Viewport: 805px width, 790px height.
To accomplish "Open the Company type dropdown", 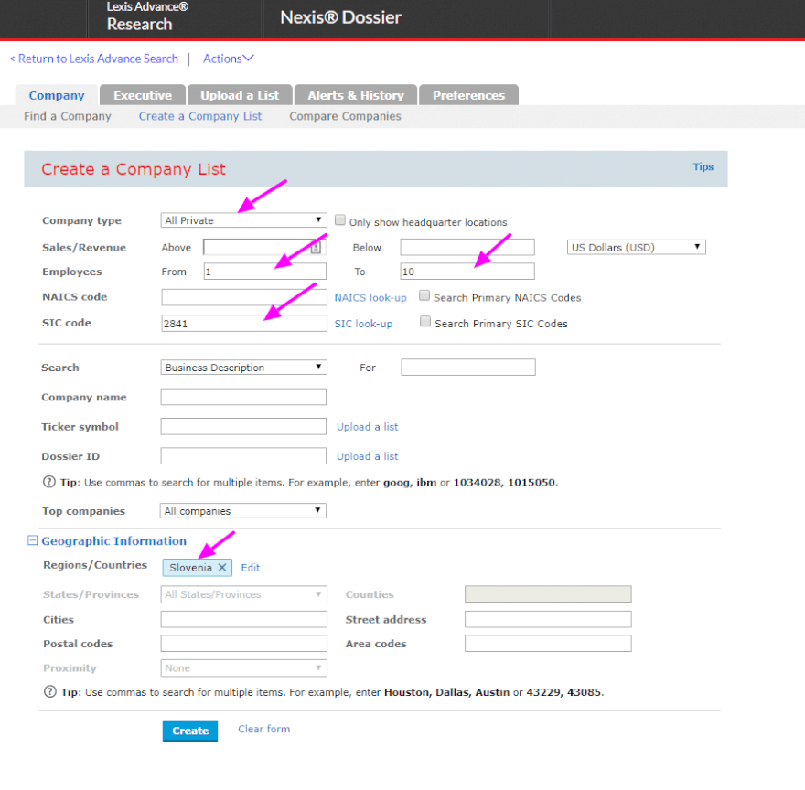I will (242, 220).
